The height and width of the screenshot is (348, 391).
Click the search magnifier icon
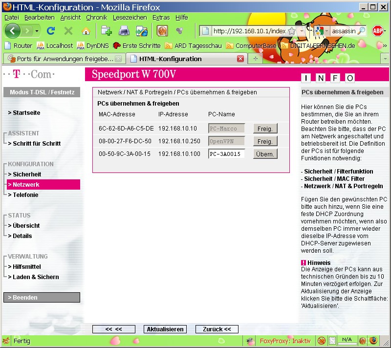361,31
